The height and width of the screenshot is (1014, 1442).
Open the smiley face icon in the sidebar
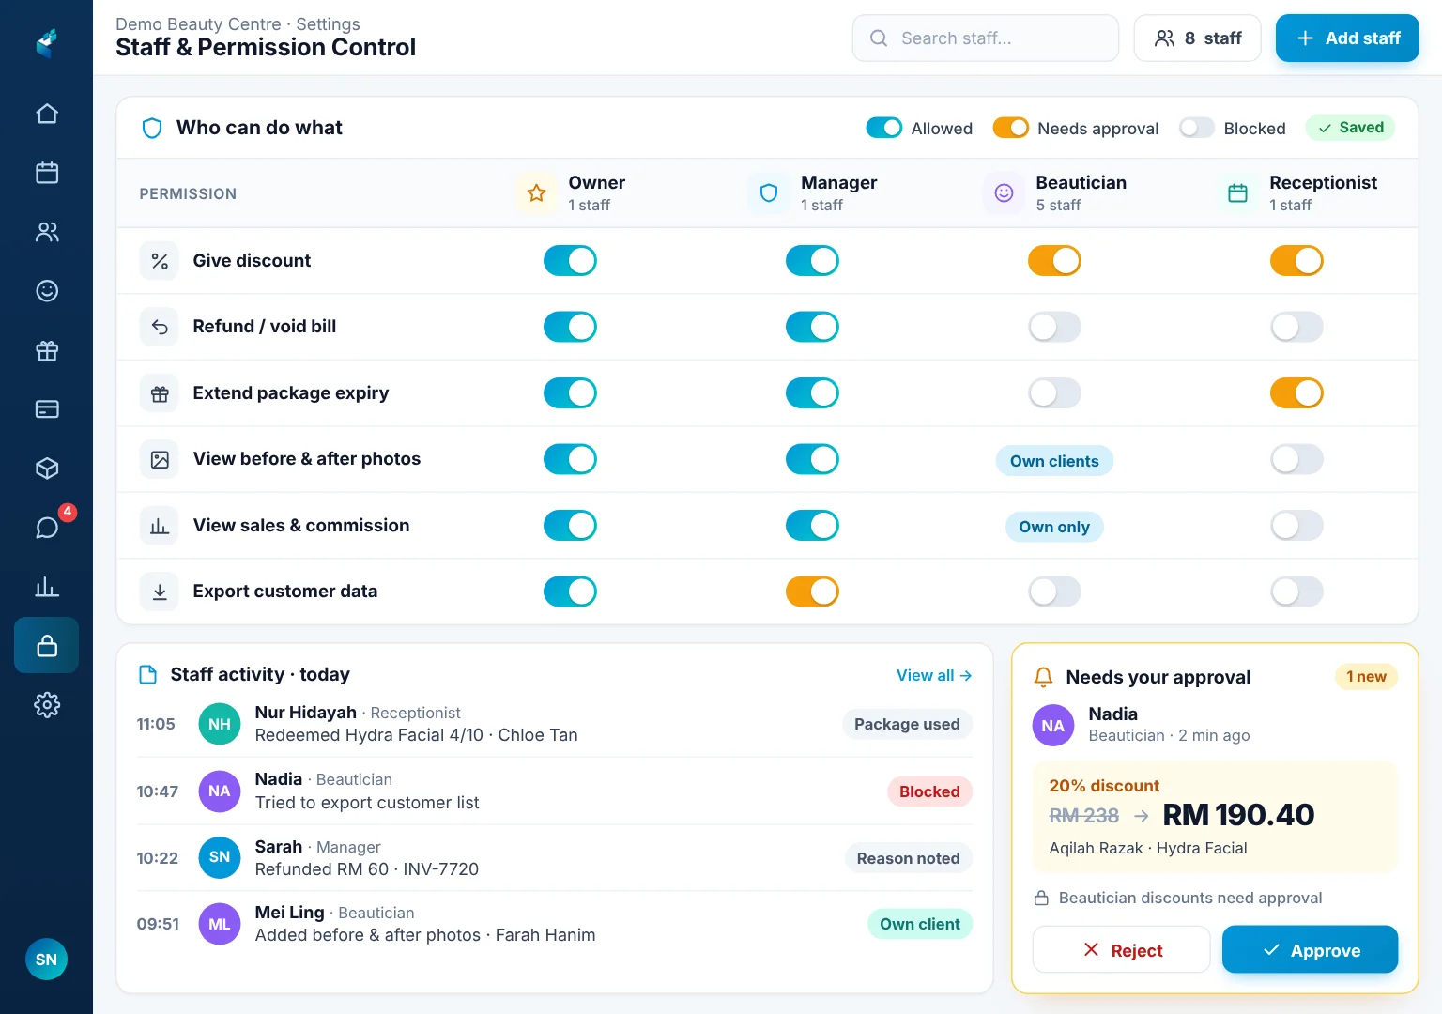(47, 291)
